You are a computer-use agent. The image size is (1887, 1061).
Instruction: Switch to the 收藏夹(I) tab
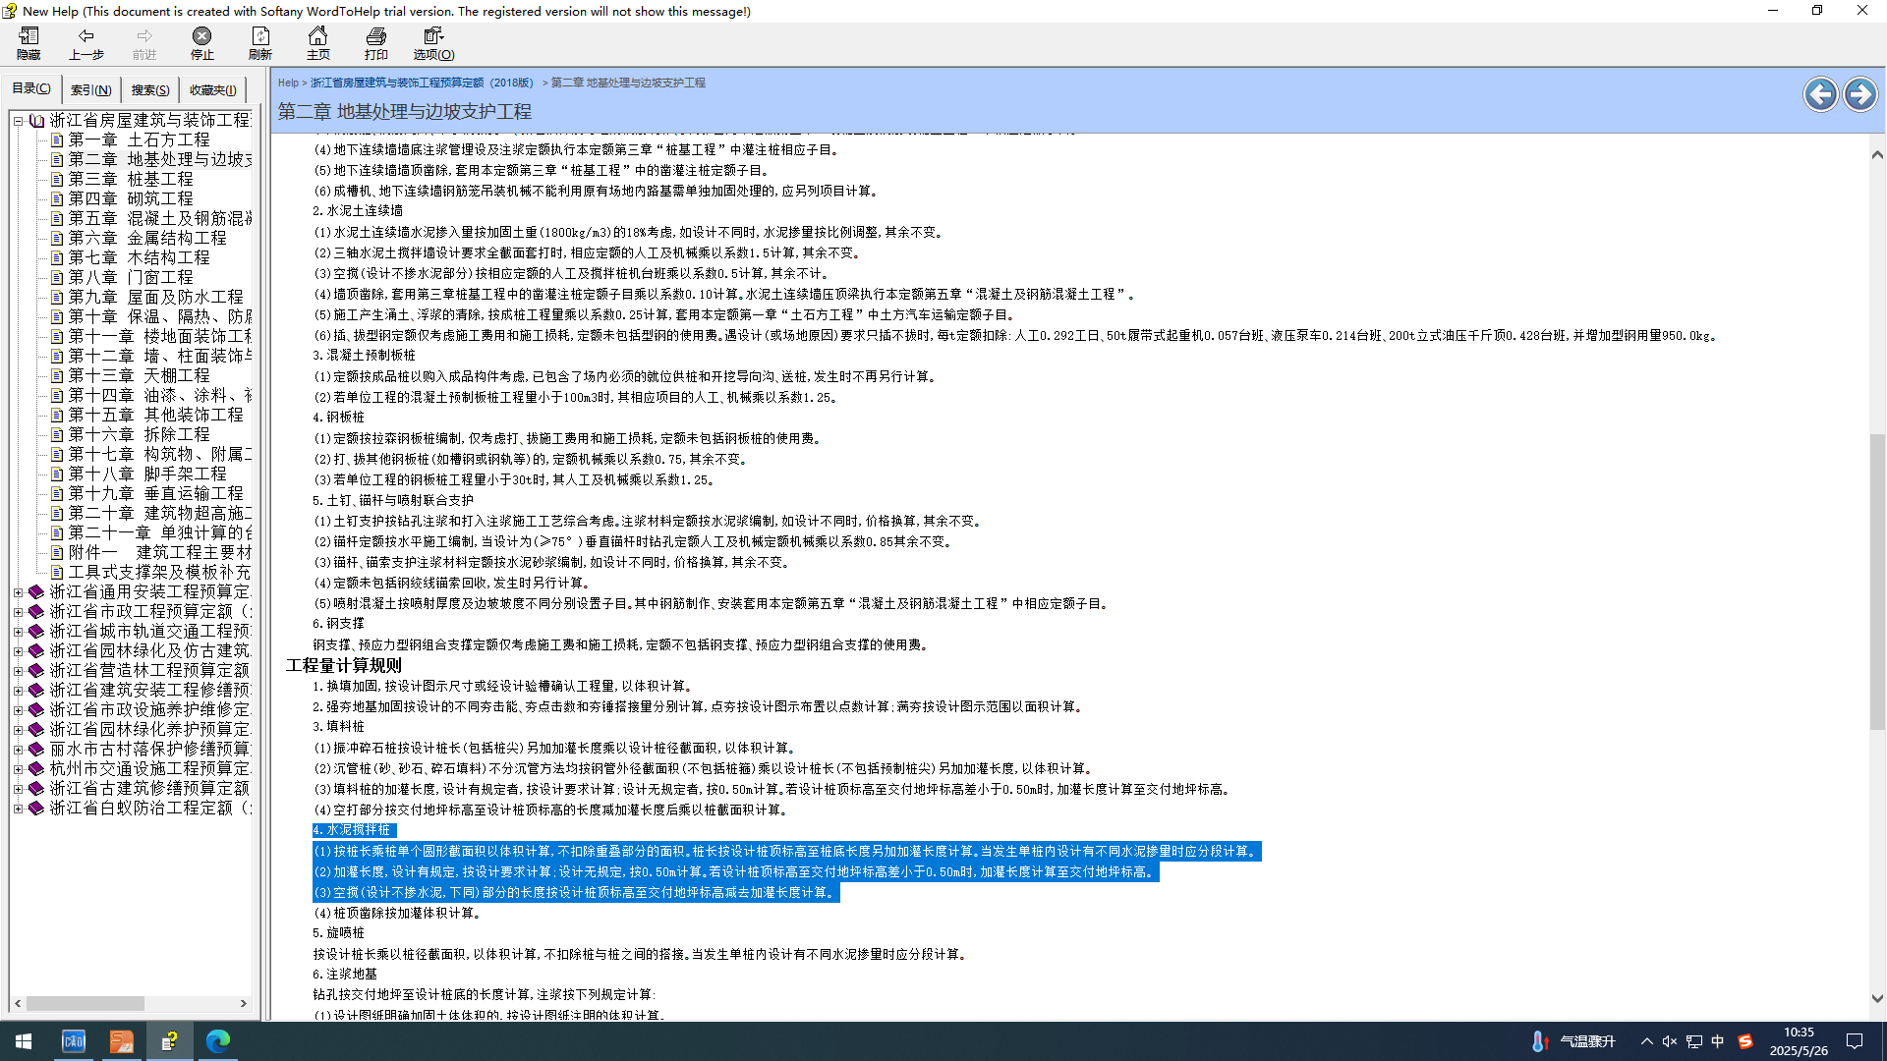[x=212, y=89]
